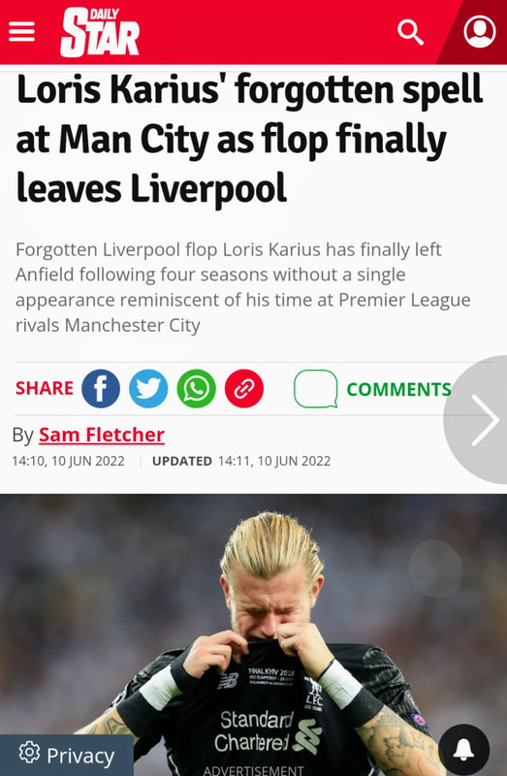This screenshot has height=776, width=507.
Task: Open Privacy settings button
Action: point(66,756)
